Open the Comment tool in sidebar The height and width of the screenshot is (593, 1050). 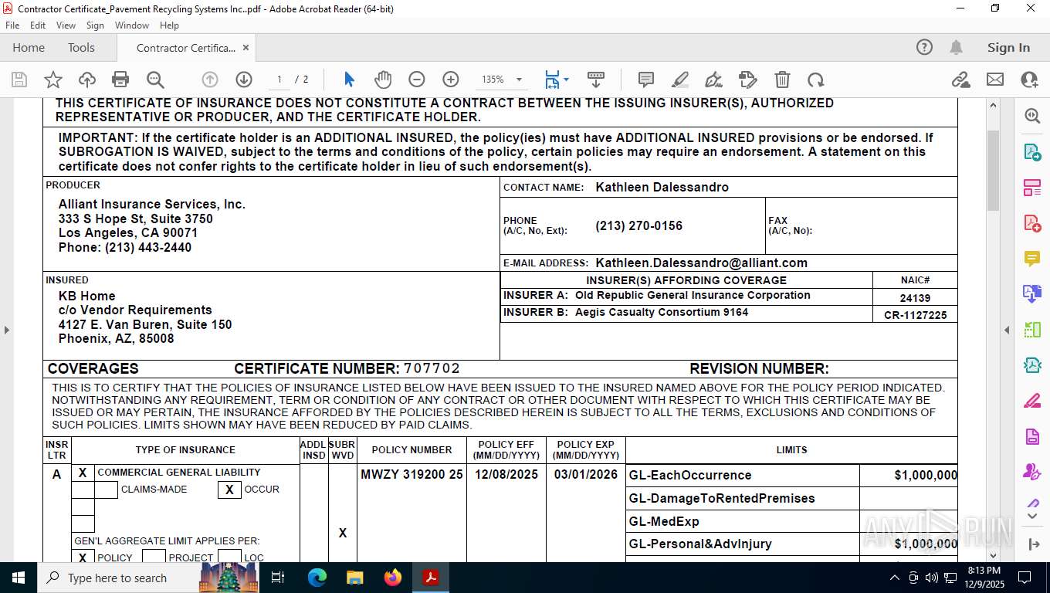tap(1032, 259)
